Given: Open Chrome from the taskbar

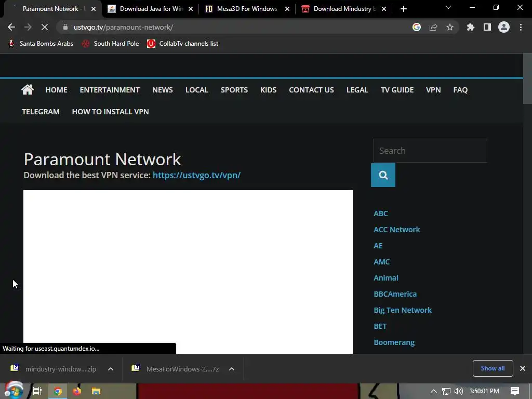Looking at the screenshot, I should tap(58, 391).
